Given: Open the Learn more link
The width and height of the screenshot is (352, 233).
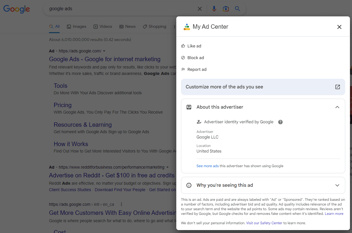Looking at the screenshot, I should click(334, 214).
